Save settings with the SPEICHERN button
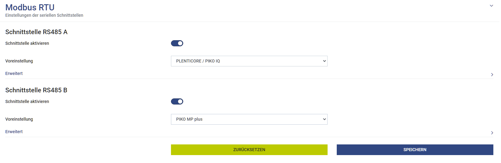501x163 pixels. pos(415,150)
